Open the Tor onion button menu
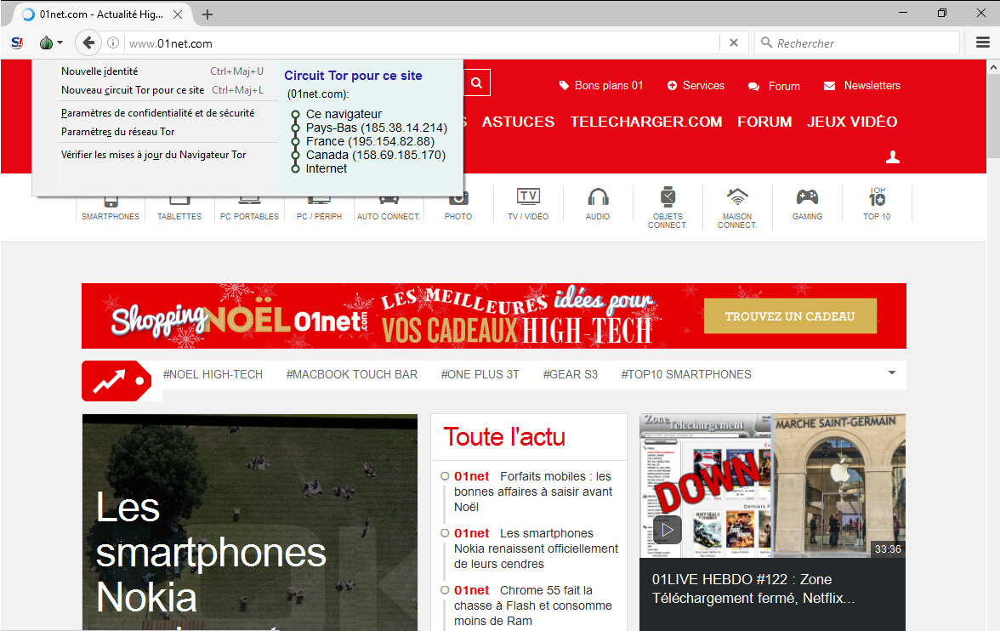This screenshot has width=1000, height=631. pyautogui.click(x=50, y=43)
